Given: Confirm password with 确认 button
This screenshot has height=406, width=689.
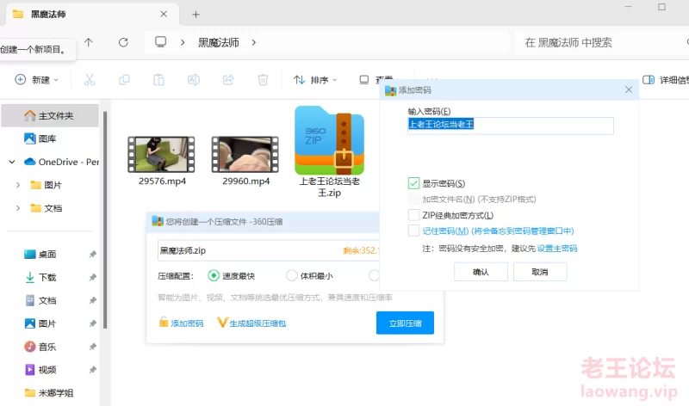Looking at the screenshot, I should coord(481,272).
